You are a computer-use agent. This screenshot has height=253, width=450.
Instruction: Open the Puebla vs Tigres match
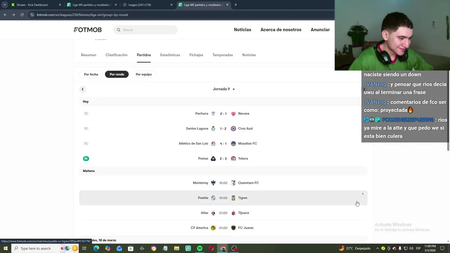tap(223, 198)
